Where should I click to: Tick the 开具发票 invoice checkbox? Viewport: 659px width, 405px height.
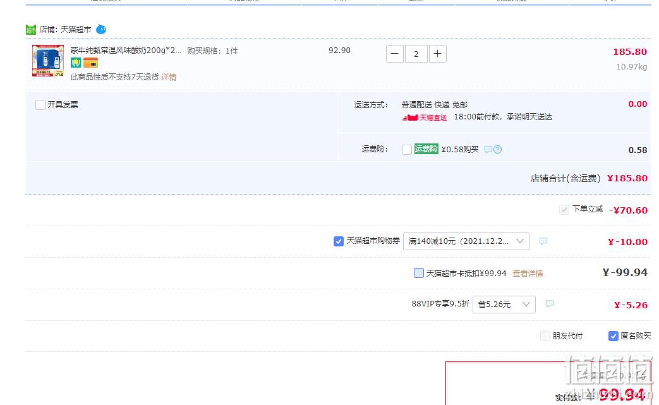(40, 105)
